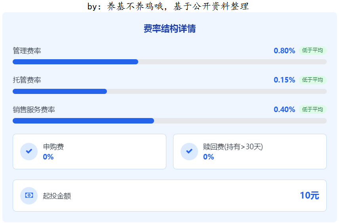Image resolution: width=339 pixels, height=223 pixels.
Task: Open the 赎回费(持有>30天) card
Action: 250,152
